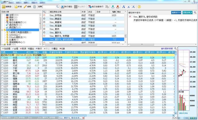Screen dimensions: 198x120
Task: Collapse the 自訂 folder in directory tree
Action: [2, 30]
